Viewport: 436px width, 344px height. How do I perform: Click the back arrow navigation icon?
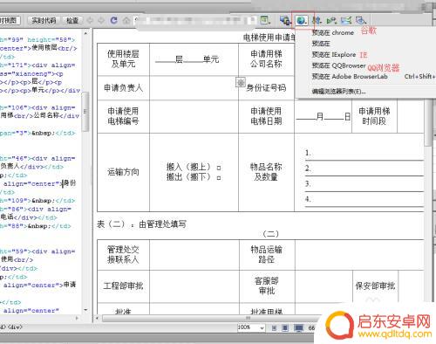tap(91, 20)
